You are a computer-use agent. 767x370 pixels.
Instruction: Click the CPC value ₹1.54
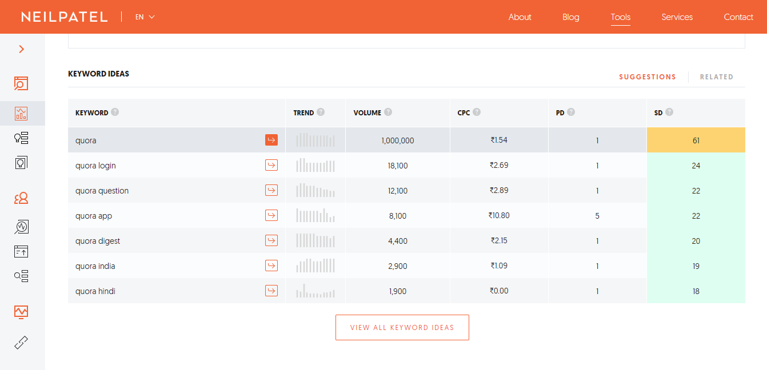(x=499, y=140)
